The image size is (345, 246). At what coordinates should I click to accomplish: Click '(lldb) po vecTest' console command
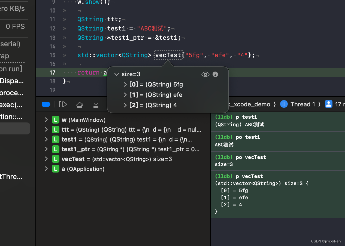click(x=240, y=157)
